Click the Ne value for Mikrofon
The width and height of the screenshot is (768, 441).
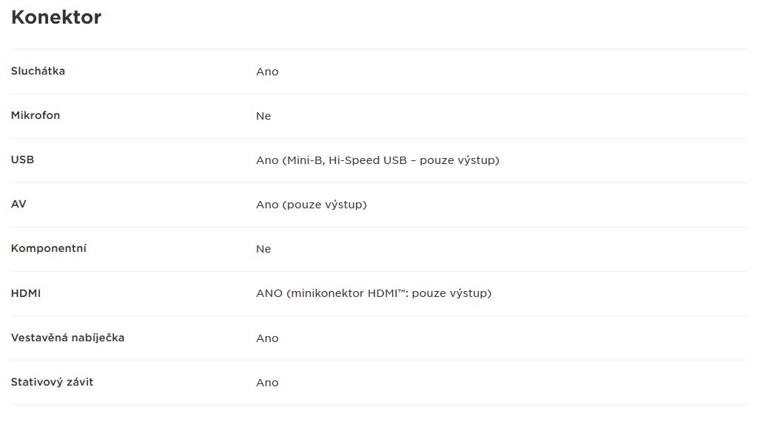(263, 116)
